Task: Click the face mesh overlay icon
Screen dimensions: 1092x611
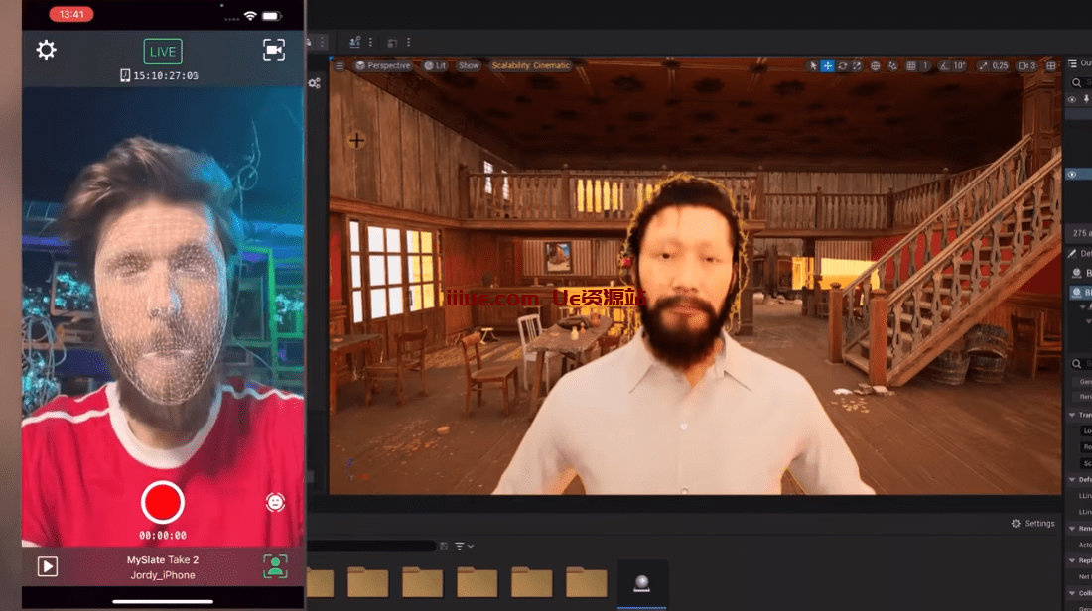Action: [275, 503]
